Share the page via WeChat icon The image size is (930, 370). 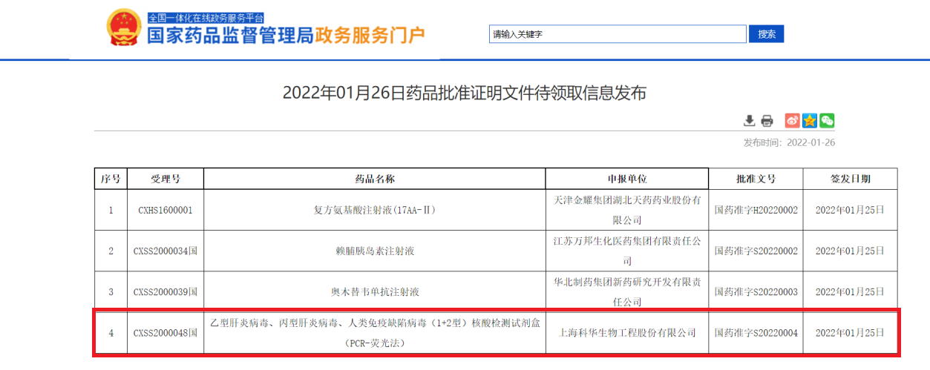click(x=827, y=120)
